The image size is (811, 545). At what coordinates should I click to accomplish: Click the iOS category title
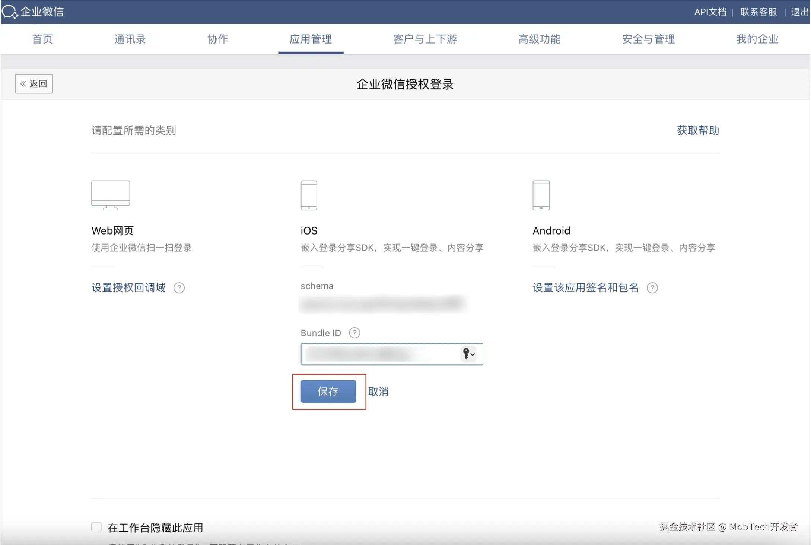(x=309, y=231)
